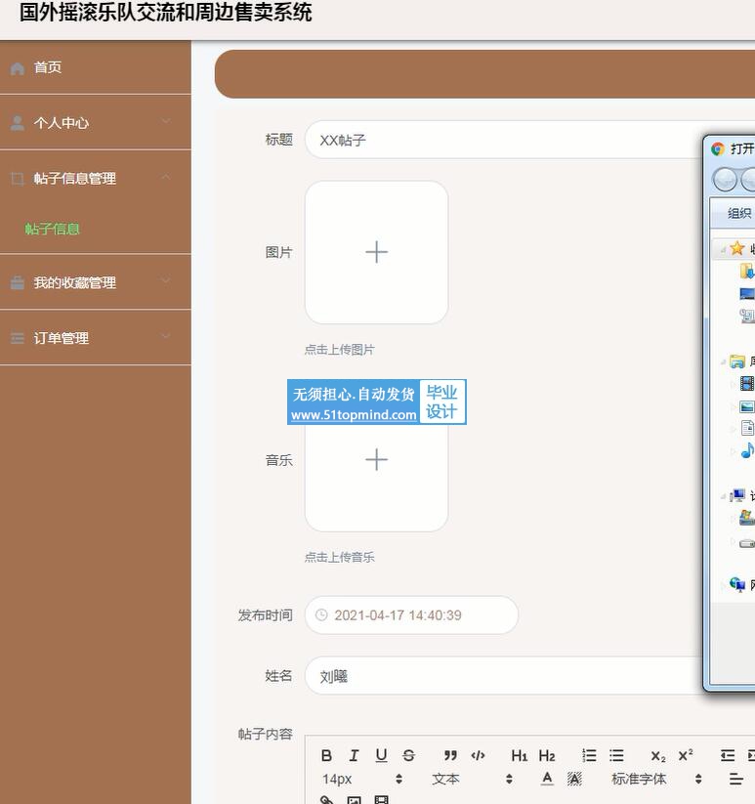Insert a video into post content
Screen dimensions: 755x804
[x=381, y=800]
